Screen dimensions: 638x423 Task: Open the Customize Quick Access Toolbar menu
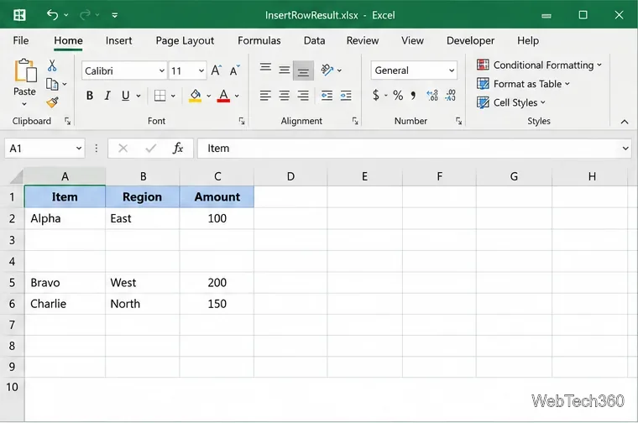115,15
